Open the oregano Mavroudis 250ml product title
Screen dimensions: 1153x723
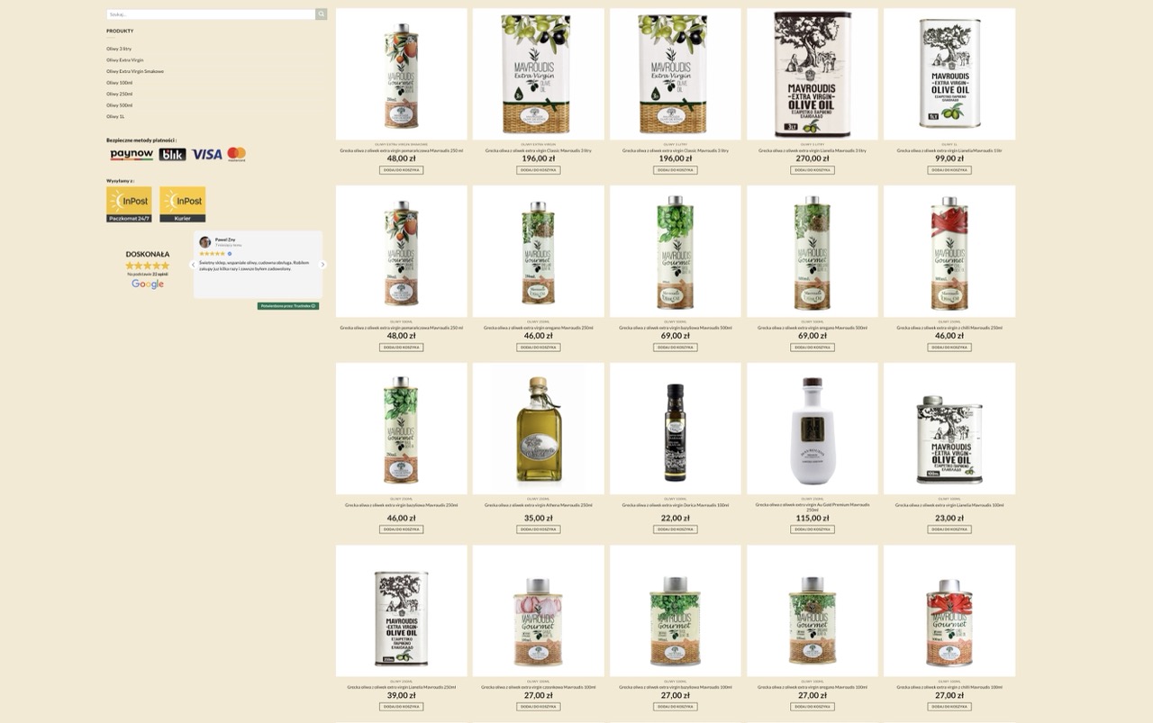point(539,328)
